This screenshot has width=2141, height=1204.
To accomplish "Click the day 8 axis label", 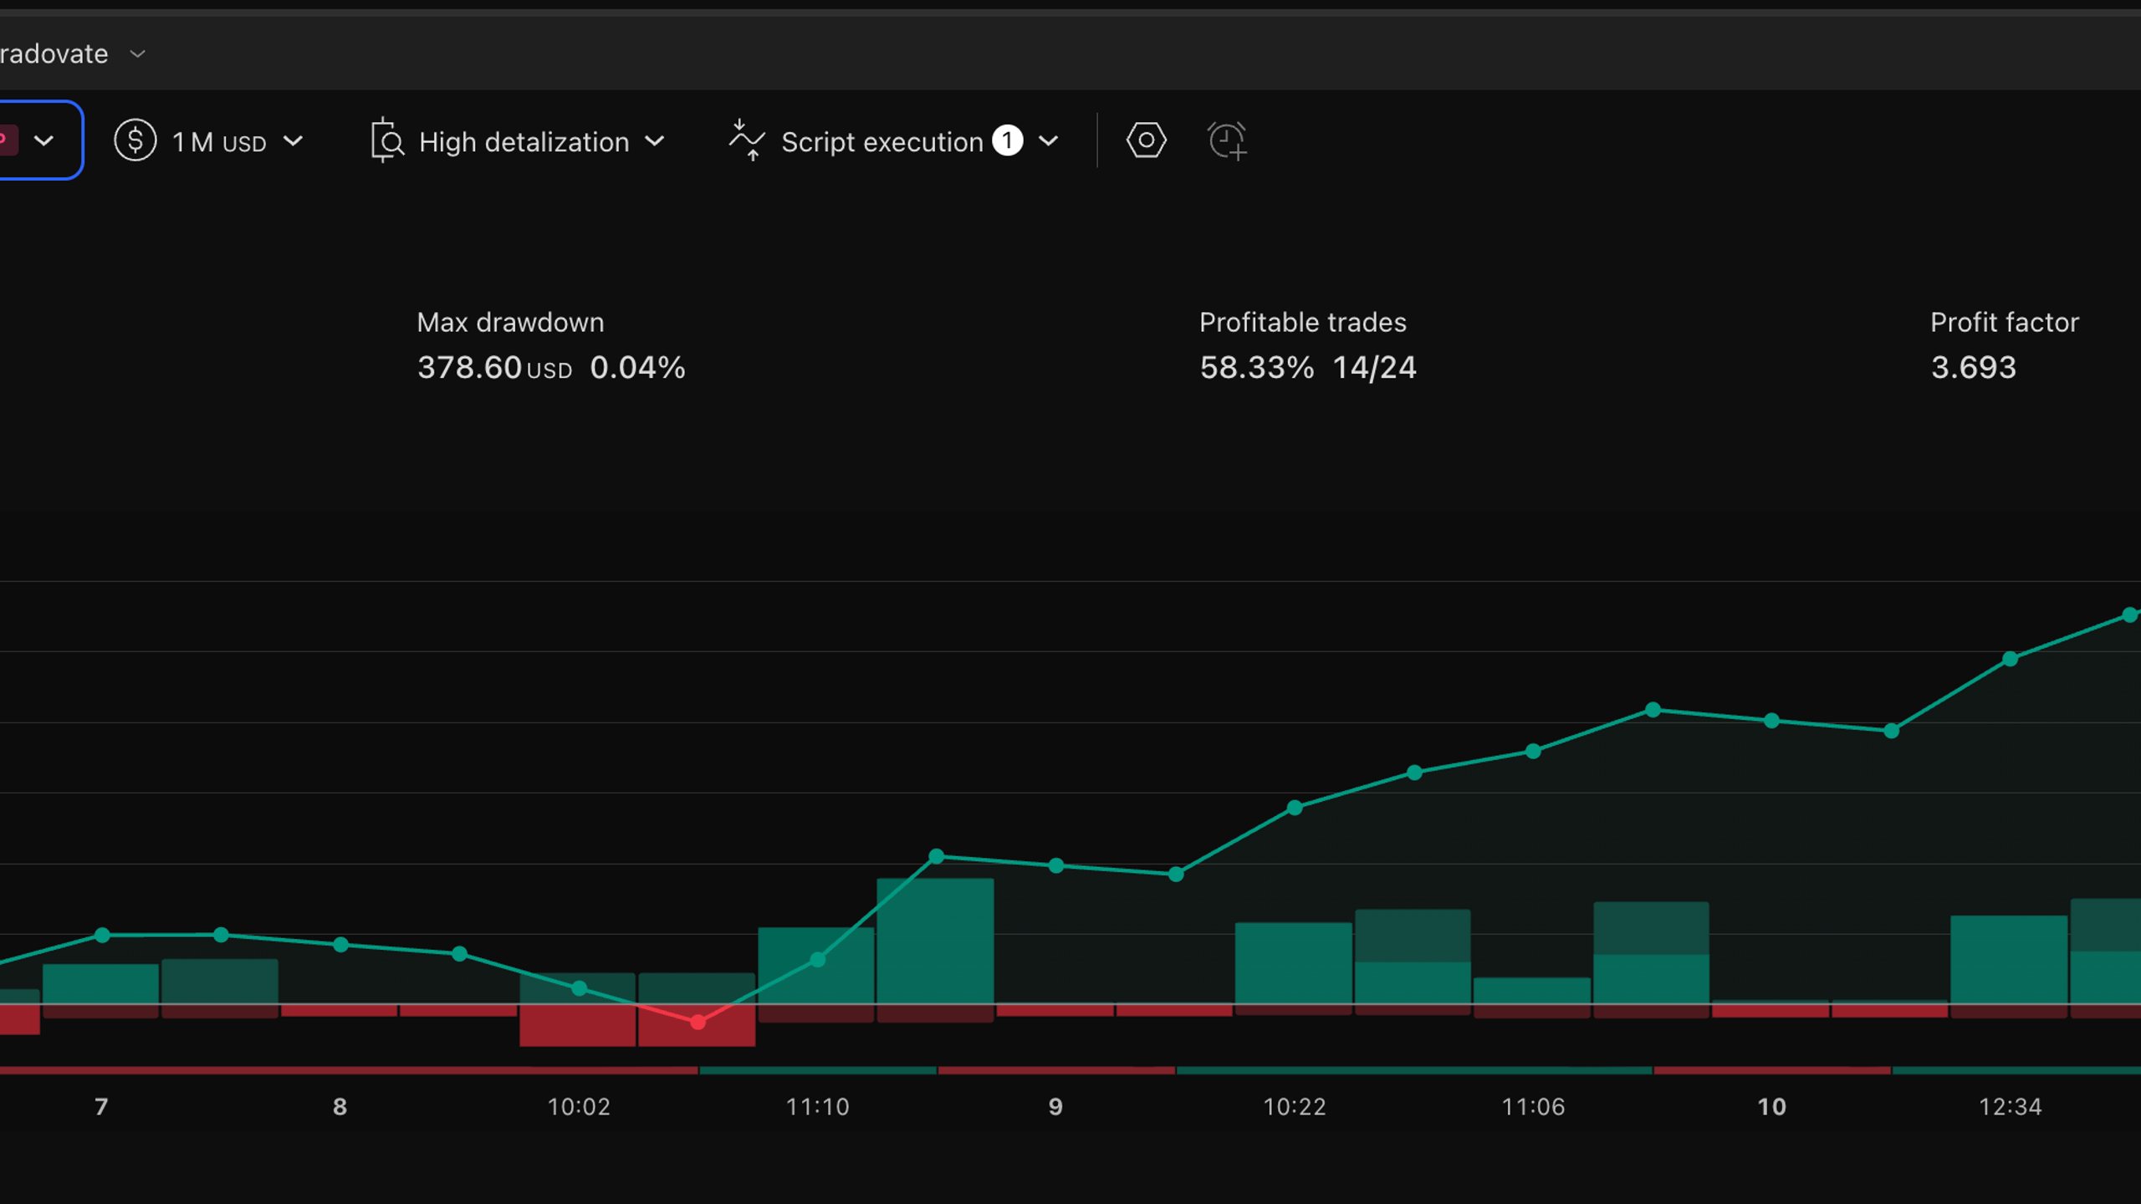I will [x=340, y=1107].
